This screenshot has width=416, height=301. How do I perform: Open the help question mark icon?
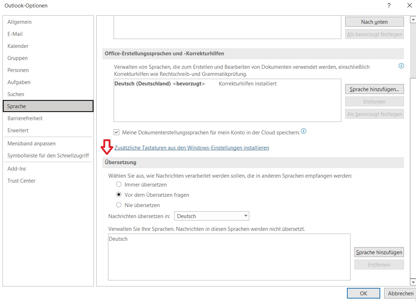(389, 6)
